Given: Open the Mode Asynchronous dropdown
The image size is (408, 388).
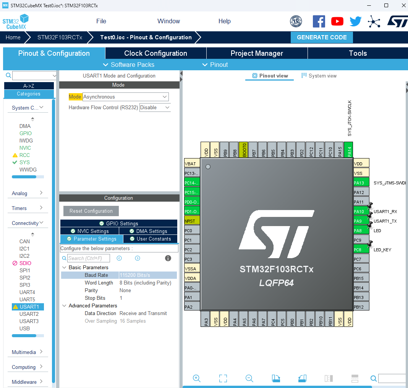Looking at the screenshot, I should [x=125, y=97].
